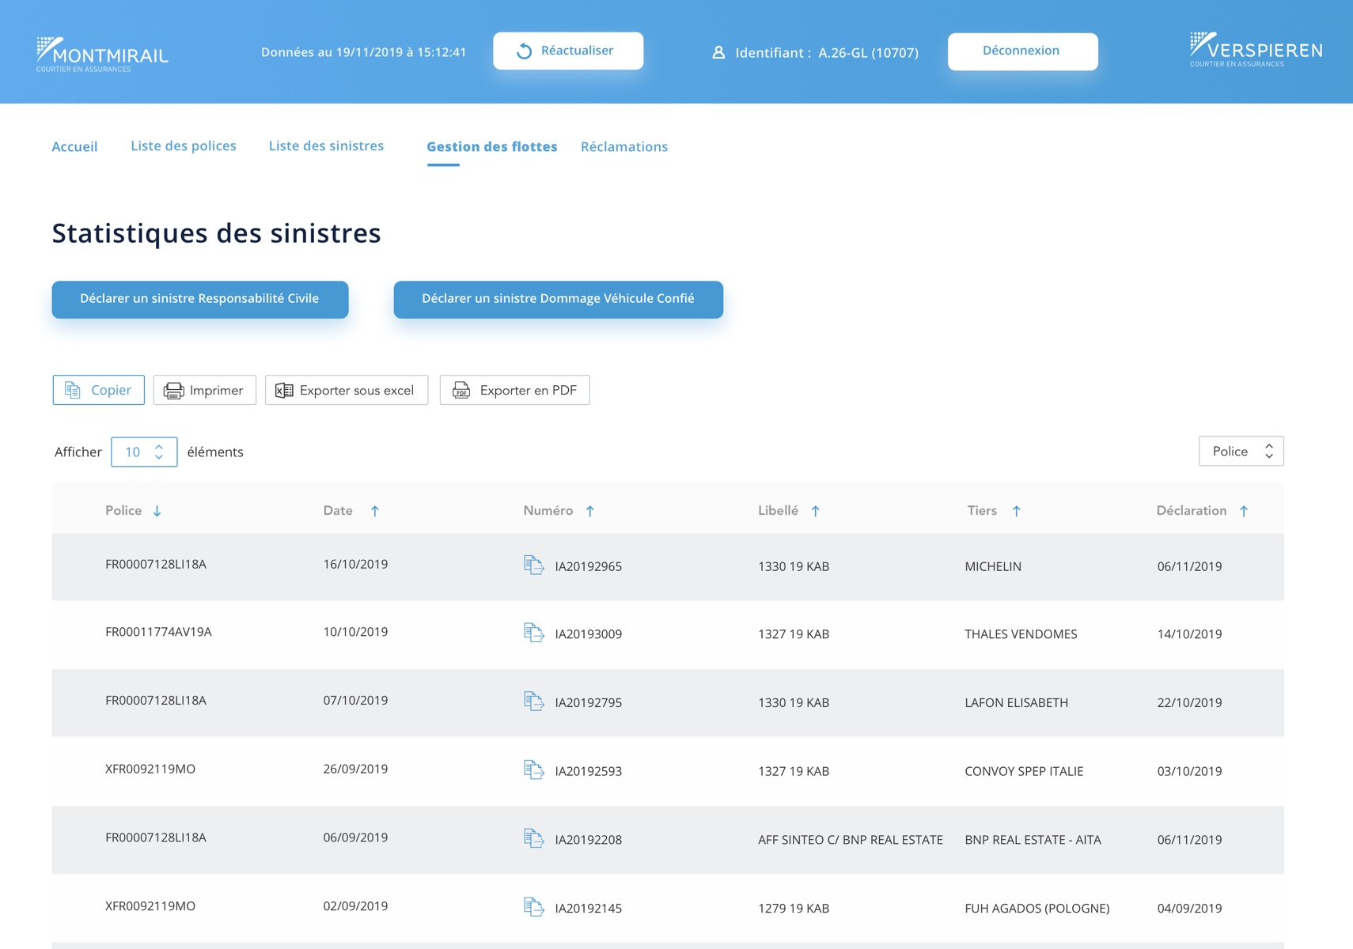The width and height of the screenshot is (1353, 949).
Task: Click Police column header
Action: [123, 510]
